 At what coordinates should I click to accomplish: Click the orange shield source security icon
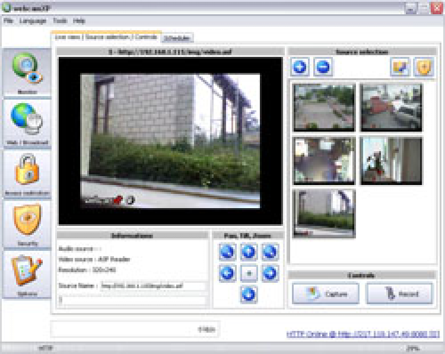coord(424,67)
